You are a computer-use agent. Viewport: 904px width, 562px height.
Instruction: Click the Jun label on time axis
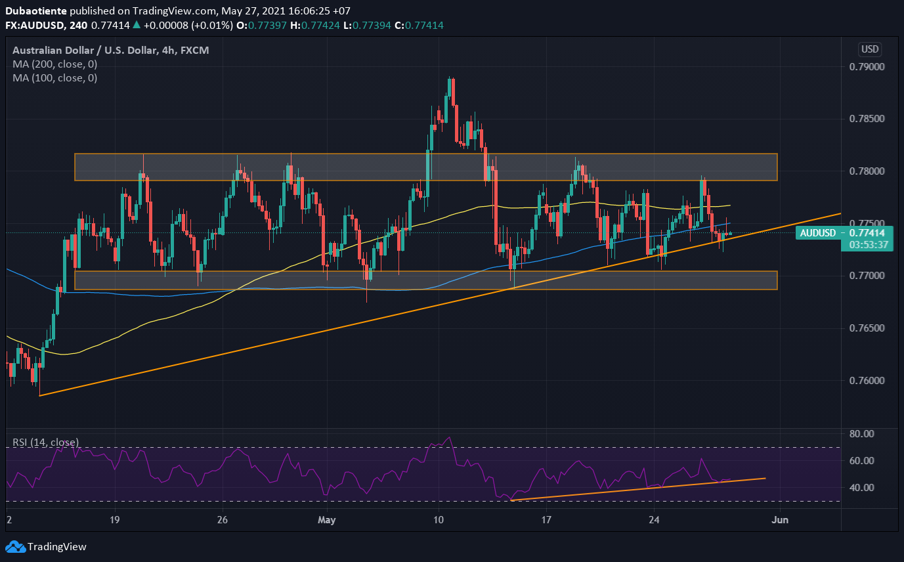[x=779, y=520]
